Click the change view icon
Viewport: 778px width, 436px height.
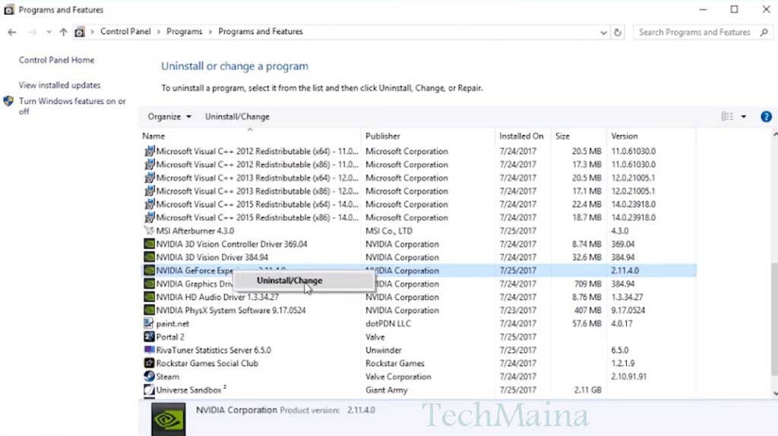[x=727, y=116]
